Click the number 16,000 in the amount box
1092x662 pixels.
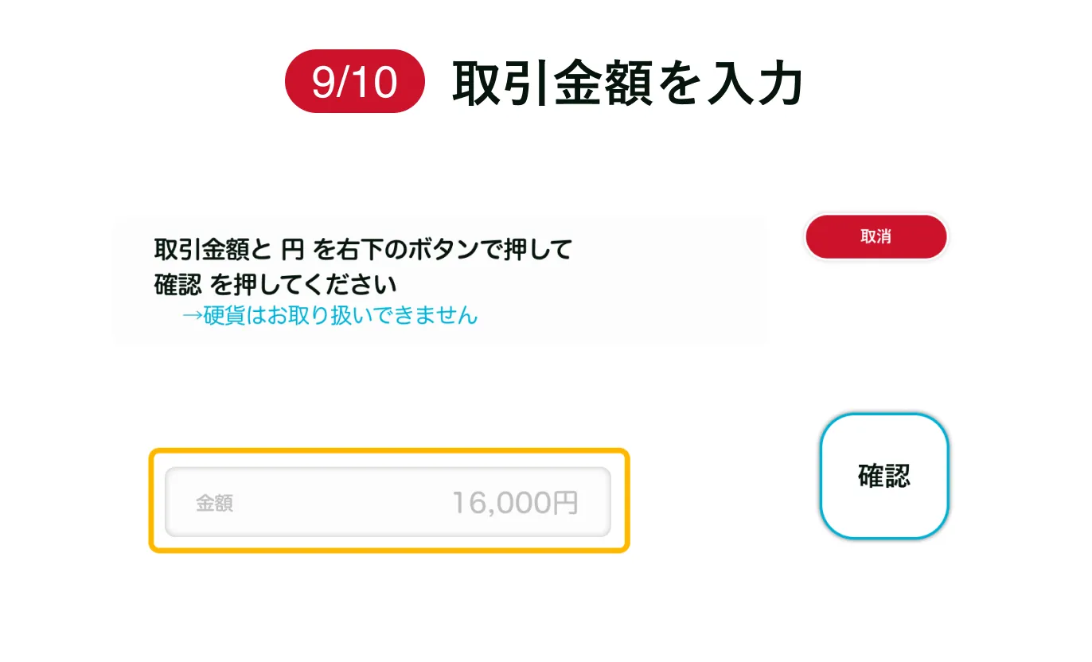click(502, 503)
